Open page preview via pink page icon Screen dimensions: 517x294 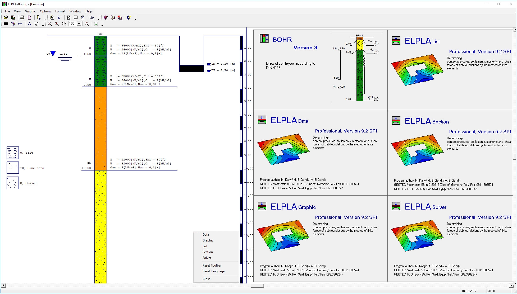[29, 18]
